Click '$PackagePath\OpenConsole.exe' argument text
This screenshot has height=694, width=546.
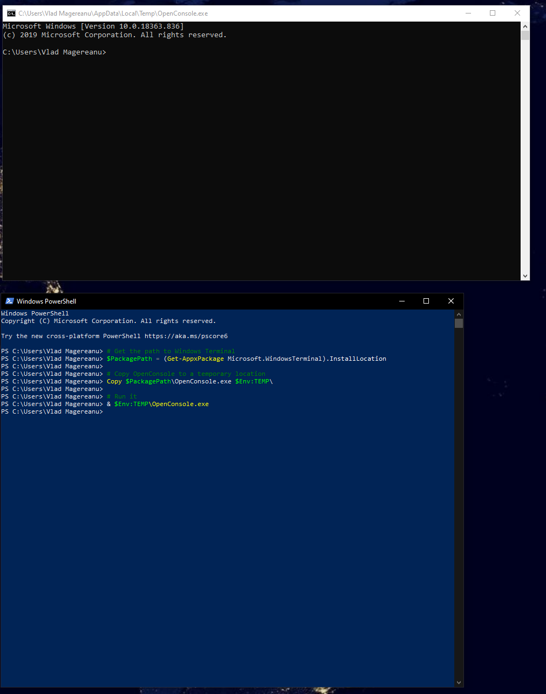click(179, 381)
